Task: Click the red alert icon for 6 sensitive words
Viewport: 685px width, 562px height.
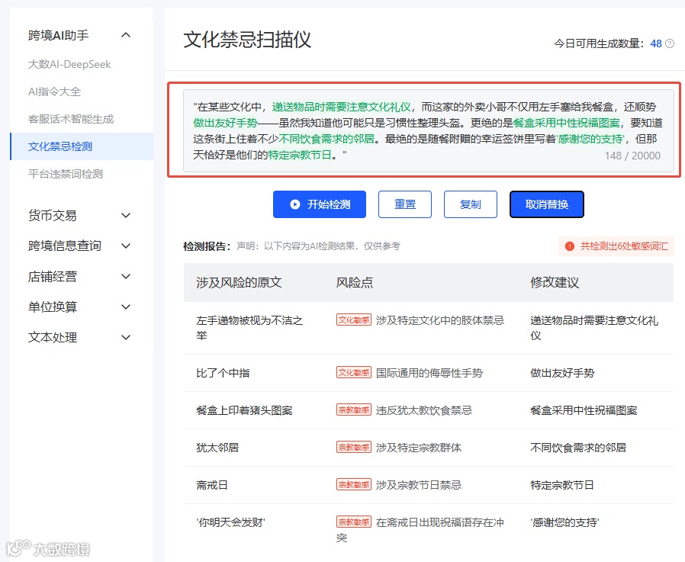Action: point(570,246)
